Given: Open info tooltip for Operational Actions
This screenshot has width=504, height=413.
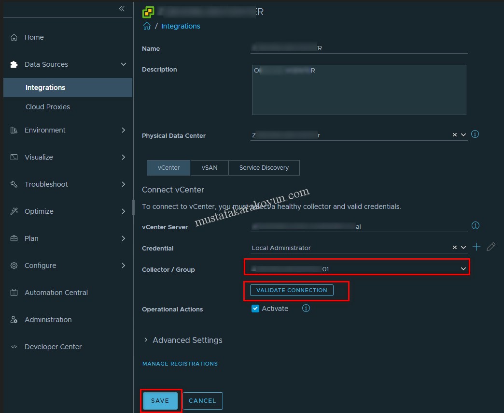Looking at the screenshot, I should click(306, 309).
